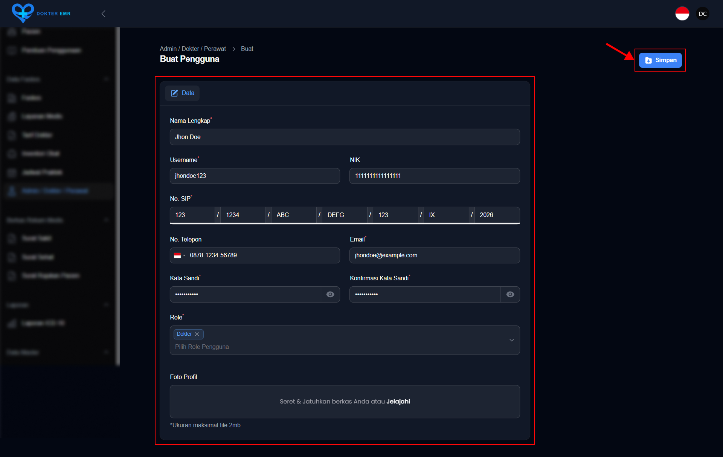Image resolution: width=723 pixels, height=457 pixels.
Task: Click the No. SIP segment containing DEFG
Action: 345,215
